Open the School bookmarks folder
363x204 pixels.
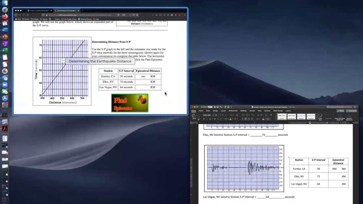(x=26, y=19)
